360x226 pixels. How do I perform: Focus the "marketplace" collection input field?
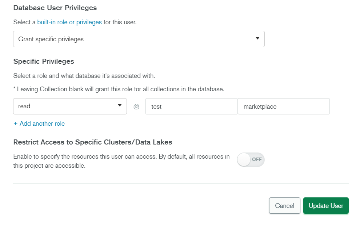(284, 106)
